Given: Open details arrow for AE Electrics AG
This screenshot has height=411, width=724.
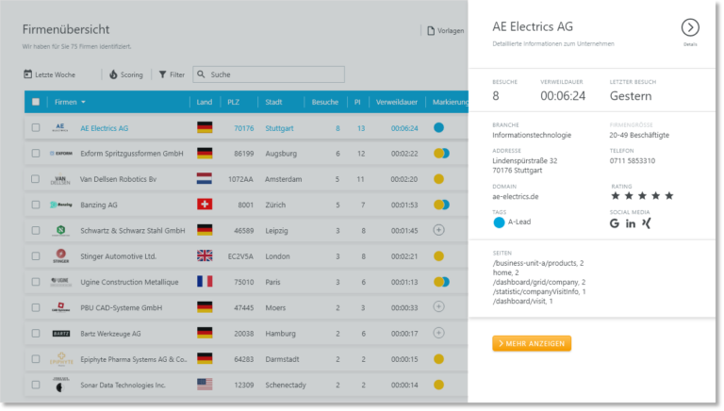Looking at the screenshot, I should pyautogui.click(x=690, y=27).
